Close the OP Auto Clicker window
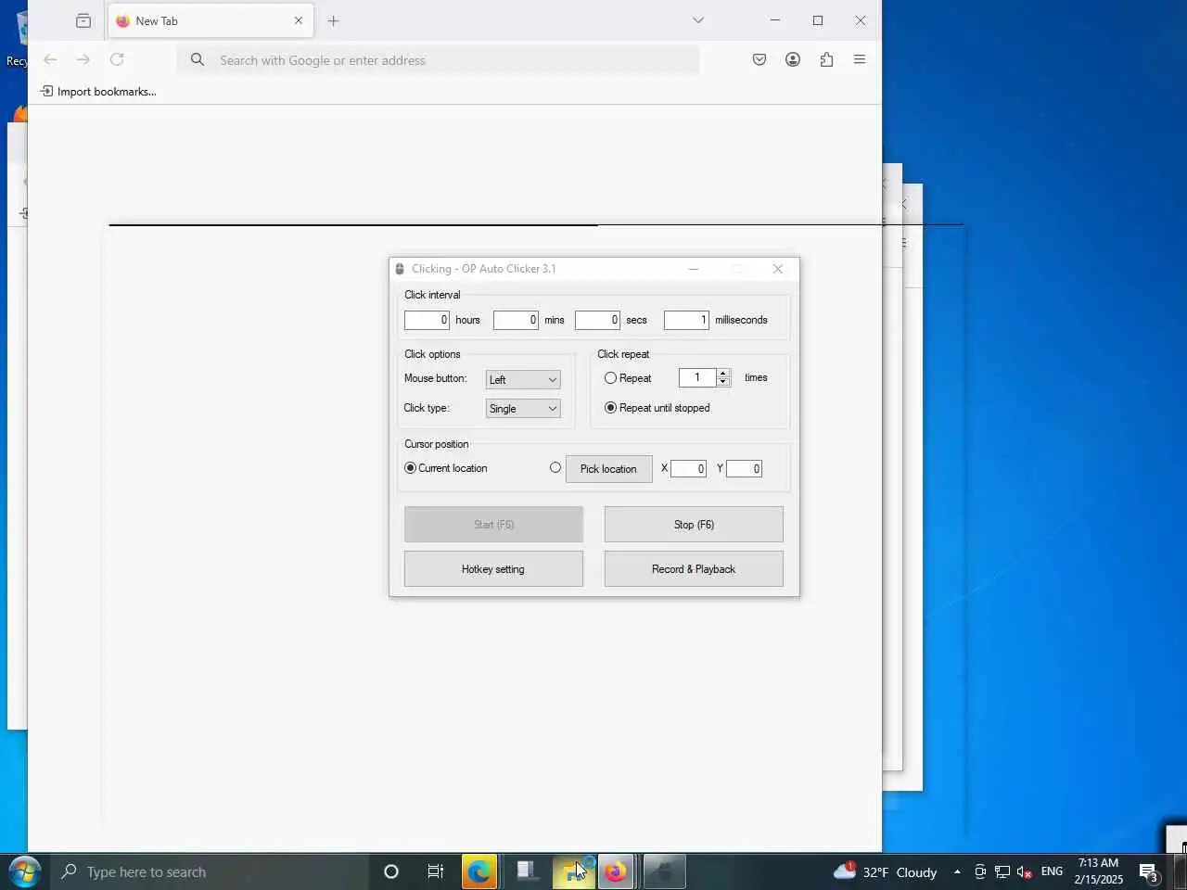Screen dimensions: 1187x890 (x=778, y=269)
